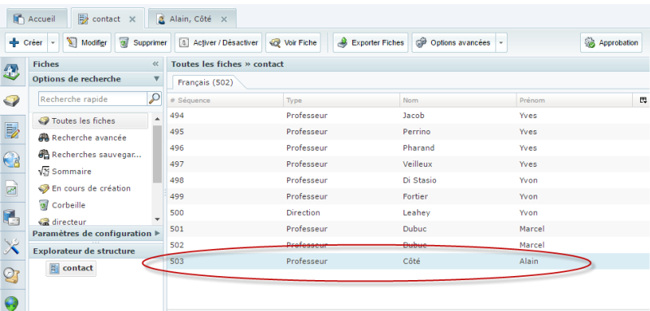
Task: Open the clock scroll icon in sidebar
Action: pyautogui.click(x=11, y=274)
